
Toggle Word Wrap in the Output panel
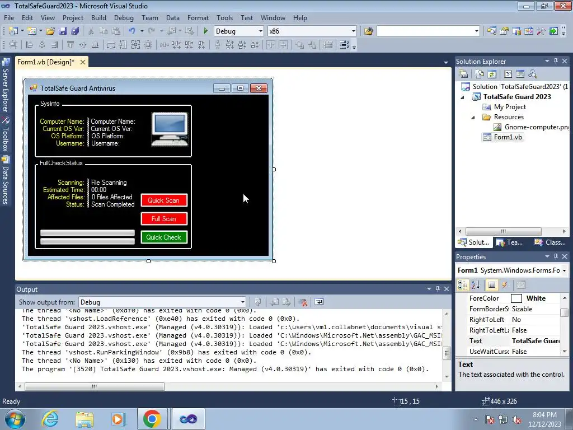pyautogui.click(x=319, y=302)
